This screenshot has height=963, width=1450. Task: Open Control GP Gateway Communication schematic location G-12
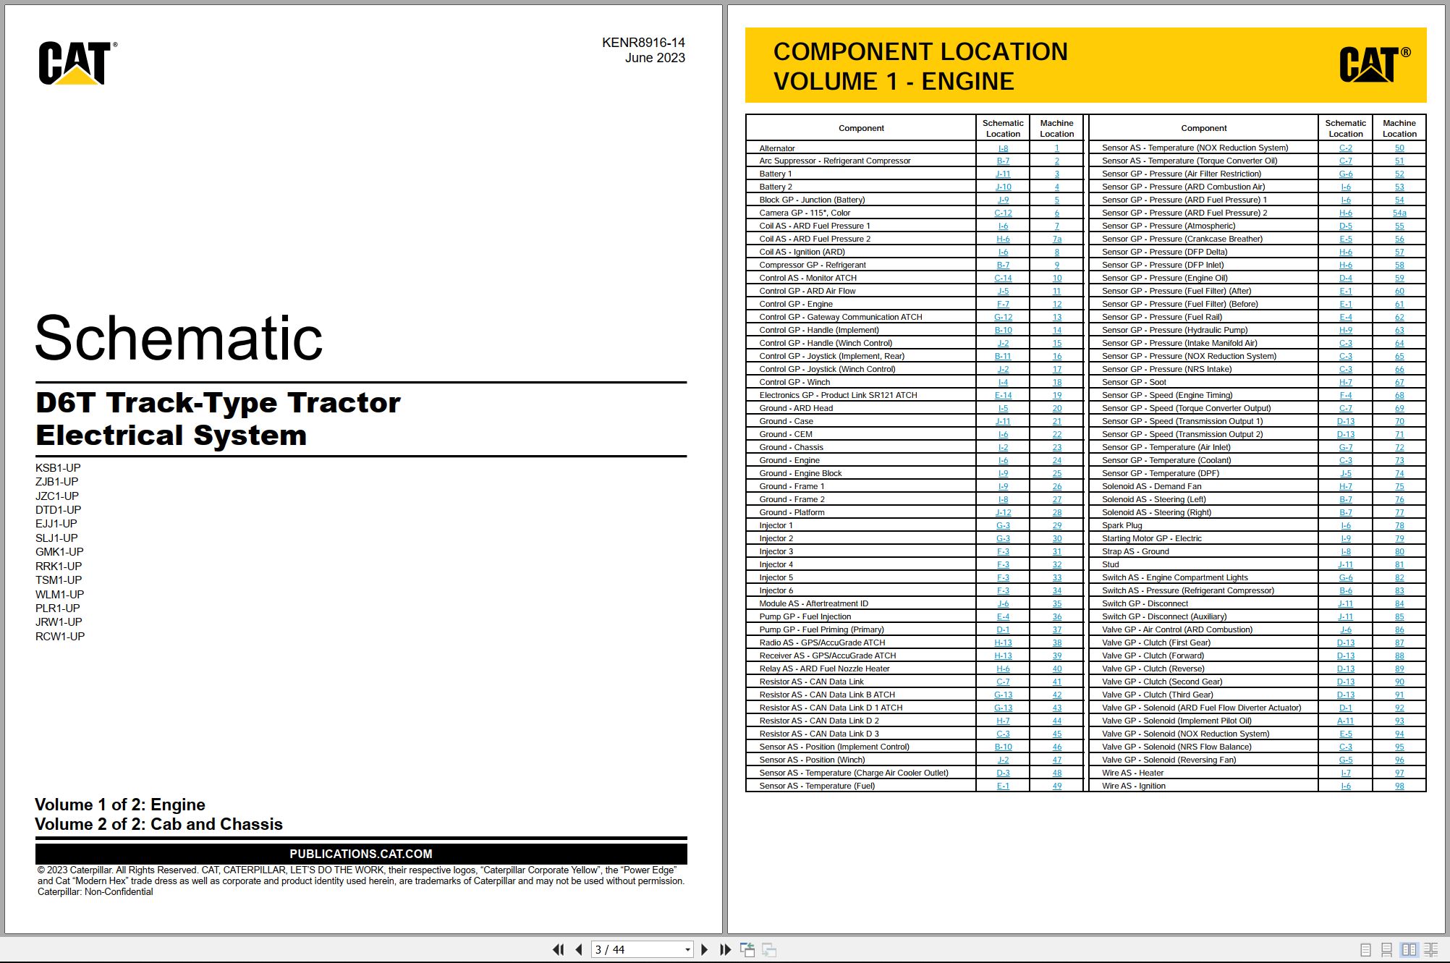1003,318
